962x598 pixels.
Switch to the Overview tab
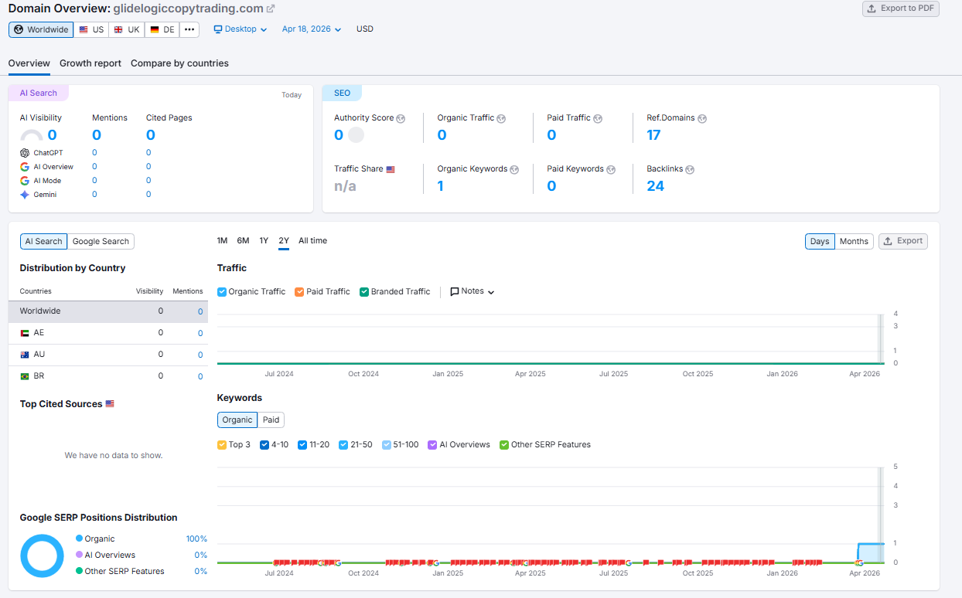coord(29,63)
